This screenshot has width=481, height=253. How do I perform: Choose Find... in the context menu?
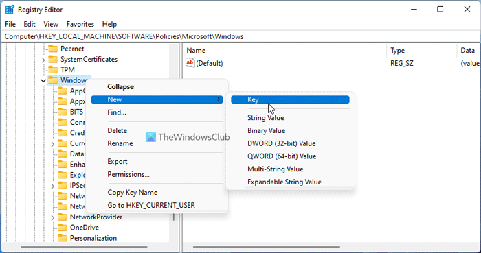[157, 112]
